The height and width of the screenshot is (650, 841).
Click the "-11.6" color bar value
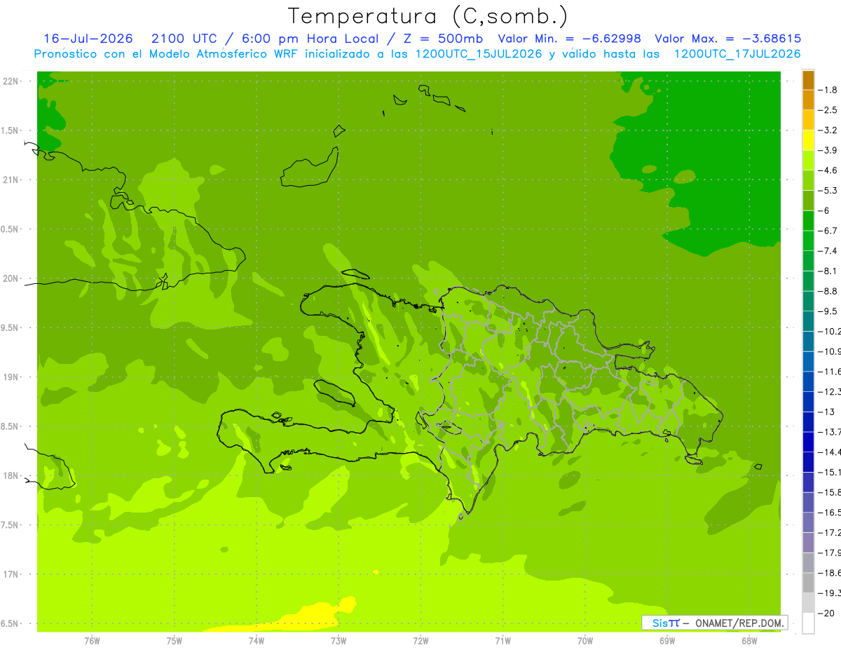(830, 372)
